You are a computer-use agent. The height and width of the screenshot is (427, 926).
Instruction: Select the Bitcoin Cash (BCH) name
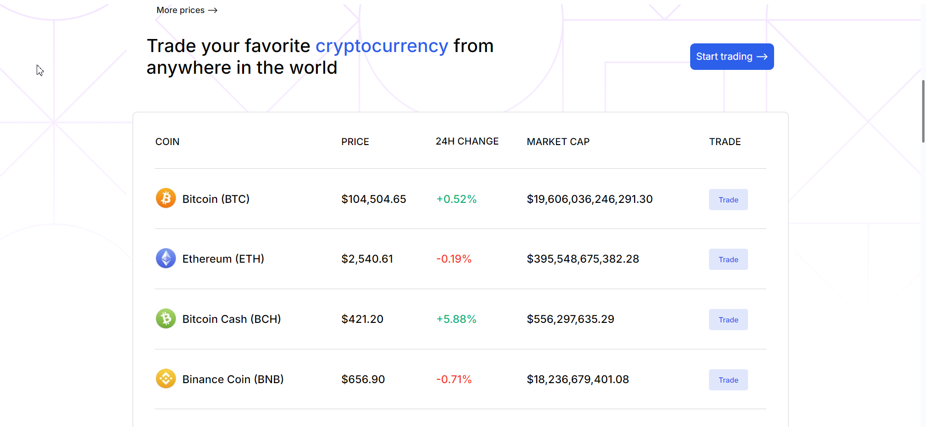pos(231,319)
